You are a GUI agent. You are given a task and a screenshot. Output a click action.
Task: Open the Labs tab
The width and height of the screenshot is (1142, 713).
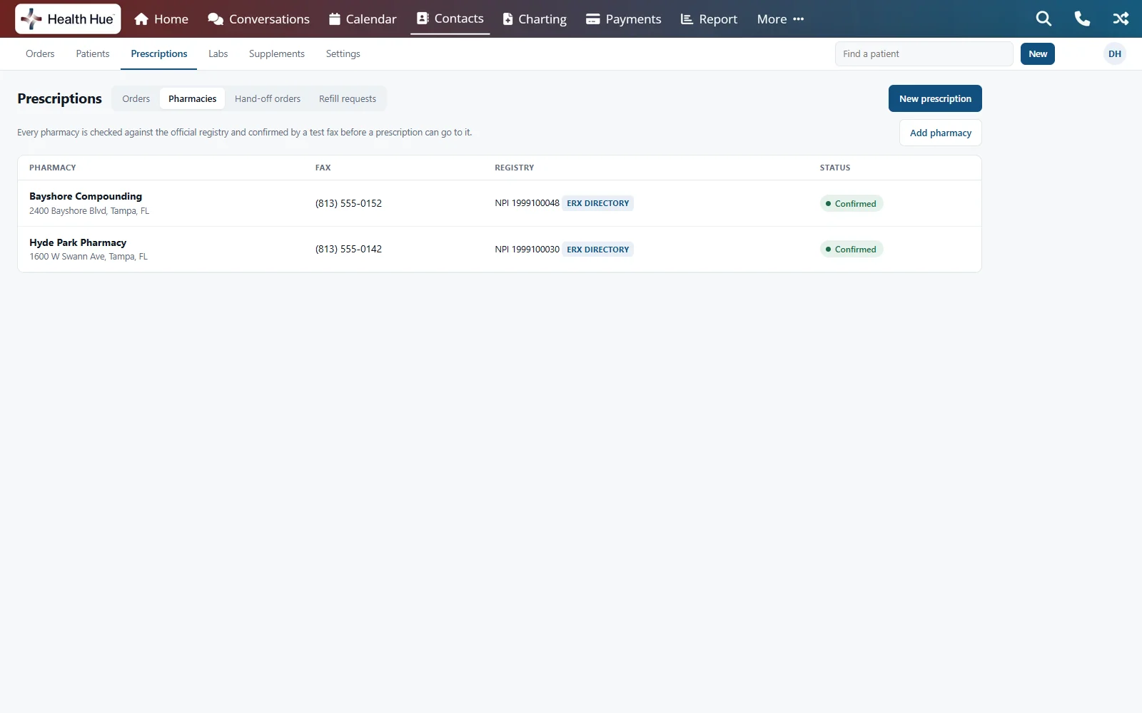(218, 54)
